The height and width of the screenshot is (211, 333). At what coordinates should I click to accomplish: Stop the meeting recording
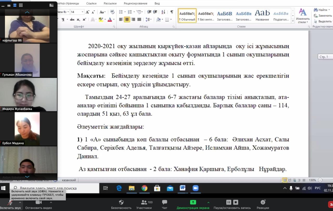pos(236,202)
